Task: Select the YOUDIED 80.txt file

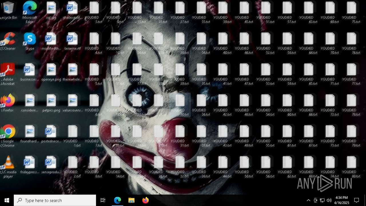Action: tap(351, 167)
